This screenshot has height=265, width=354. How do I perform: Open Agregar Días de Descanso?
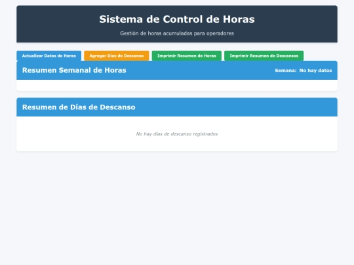point(117,56)
